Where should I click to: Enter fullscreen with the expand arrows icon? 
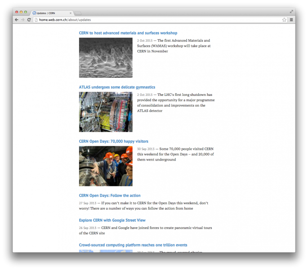(x=291, y=12)
